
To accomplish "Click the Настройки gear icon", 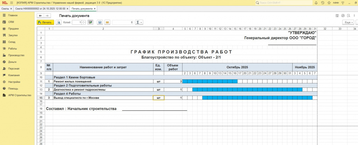I will pyautogui.click(x=4, y=82).
